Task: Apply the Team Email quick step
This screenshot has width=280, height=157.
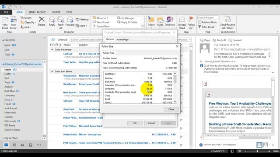Action: pyautogui.click(x=101, y=22)
